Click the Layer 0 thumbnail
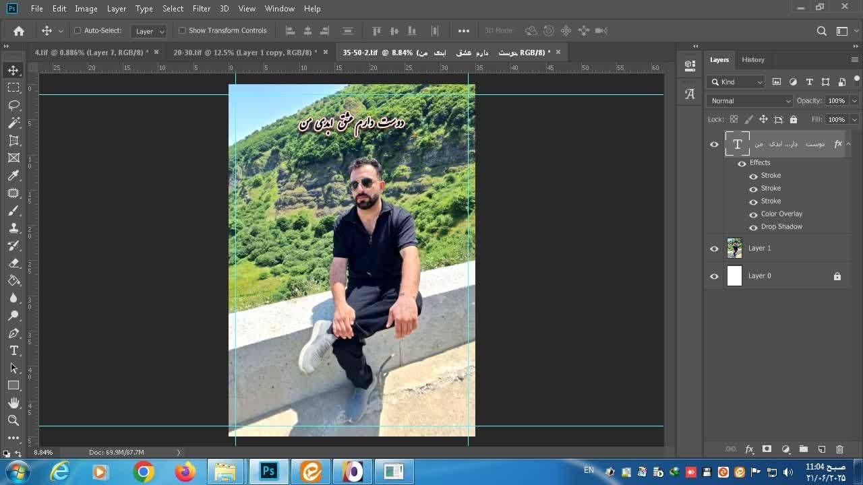 [734, 276]
